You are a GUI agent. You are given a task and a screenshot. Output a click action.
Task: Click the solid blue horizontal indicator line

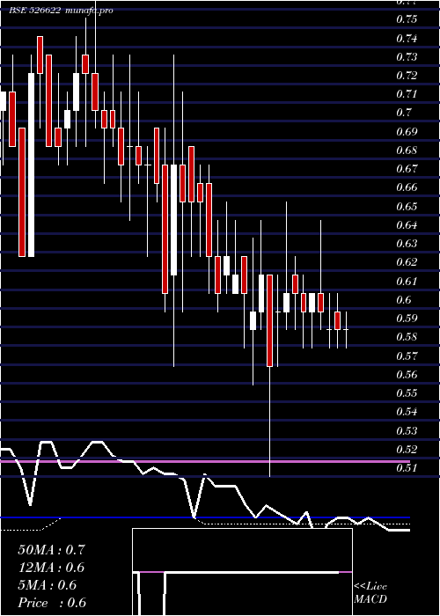click(x=205, y=517)
